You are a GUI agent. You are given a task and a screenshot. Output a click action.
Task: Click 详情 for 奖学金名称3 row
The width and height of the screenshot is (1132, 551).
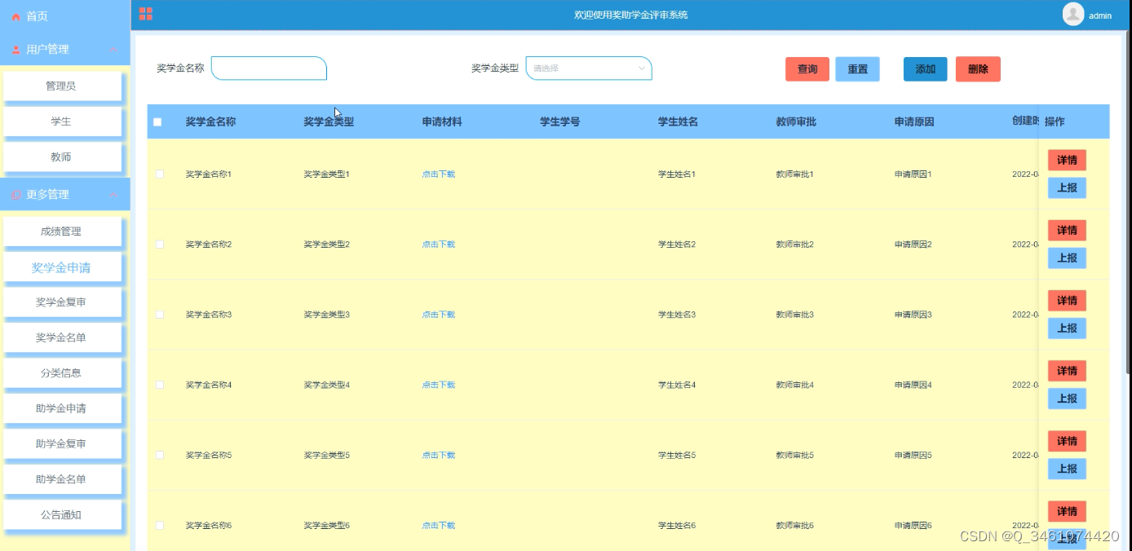click(x=1067, y=301)
